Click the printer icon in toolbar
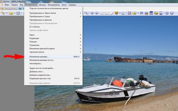The height and width of the screenshot is (111, 178). pyautogui.click(x=146, y=13)
